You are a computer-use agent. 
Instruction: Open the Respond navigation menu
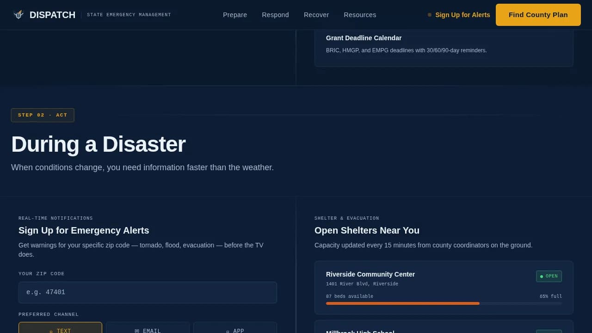(275, 15)
